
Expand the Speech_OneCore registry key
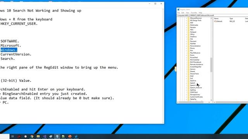coord(186,88)
